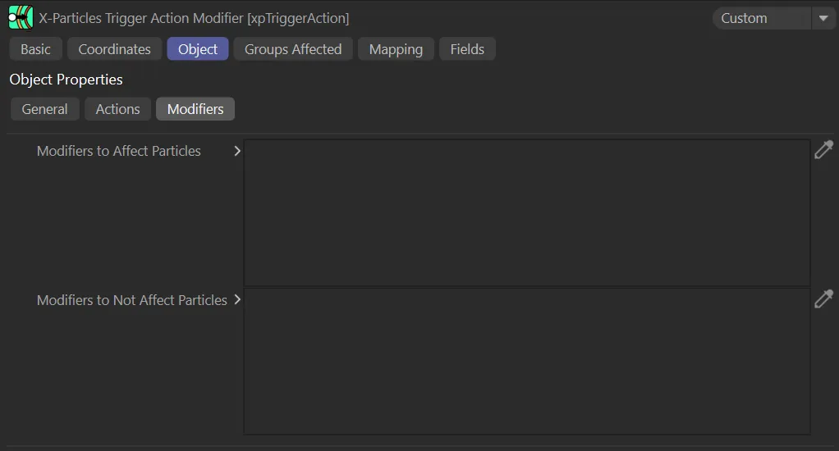
Task: Click the X-Particles Trigger Action Modifier title
Action: (x=194, y=18)
